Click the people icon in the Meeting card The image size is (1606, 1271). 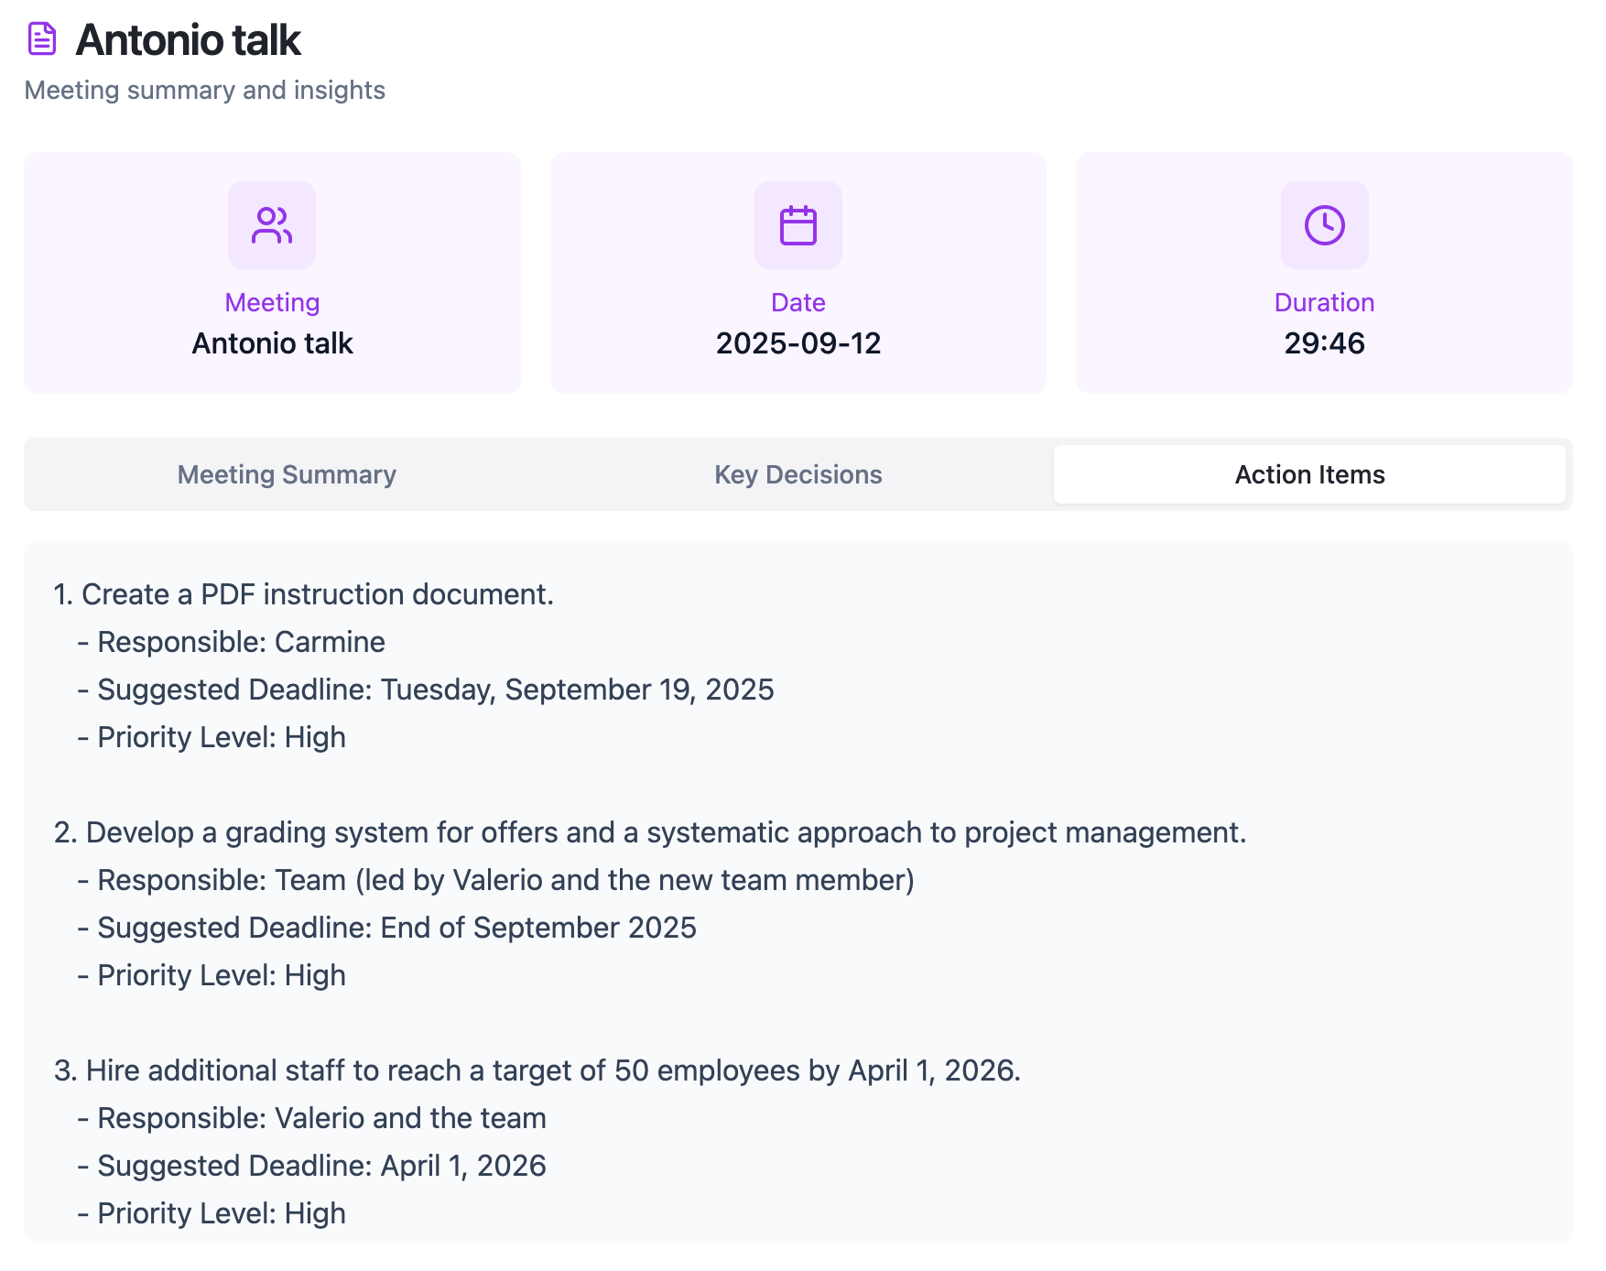coord(272,225)
